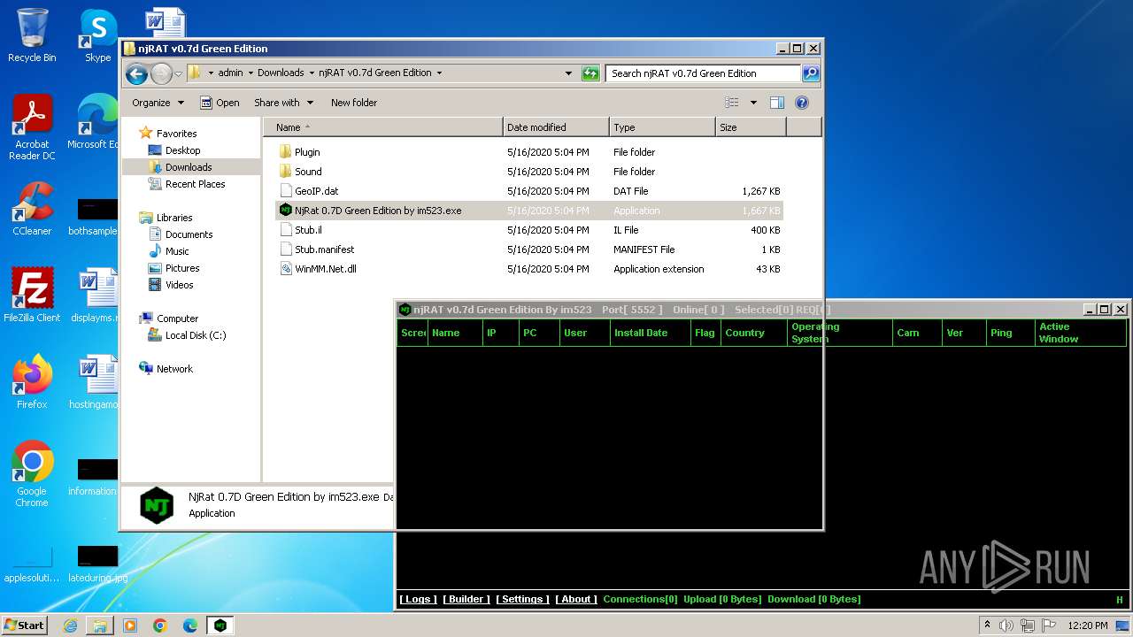Viewport: 1133px width, 637px height.
Task: Open lateduring.jpg file on desktop
Action: click(x=96, y=563)
